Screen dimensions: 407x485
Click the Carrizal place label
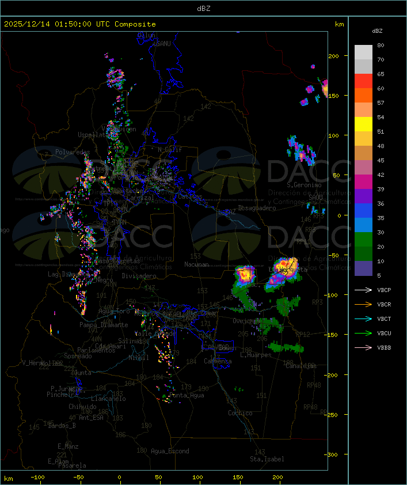(x=140, y=198)
